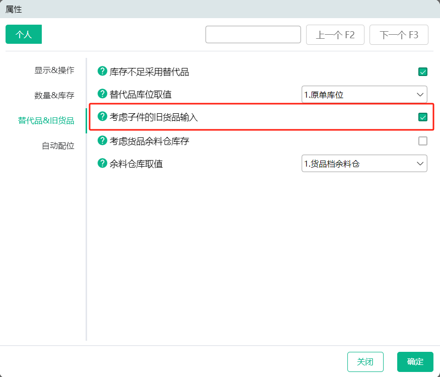Click chevron arrow of 替代品库位取值 combo
The width and height of the screenshot is (440, 377).
click(x=420, y=95)
